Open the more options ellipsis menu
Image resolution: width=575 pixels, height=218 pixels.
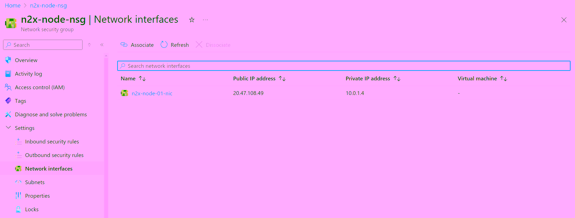(x=205, y=20)
